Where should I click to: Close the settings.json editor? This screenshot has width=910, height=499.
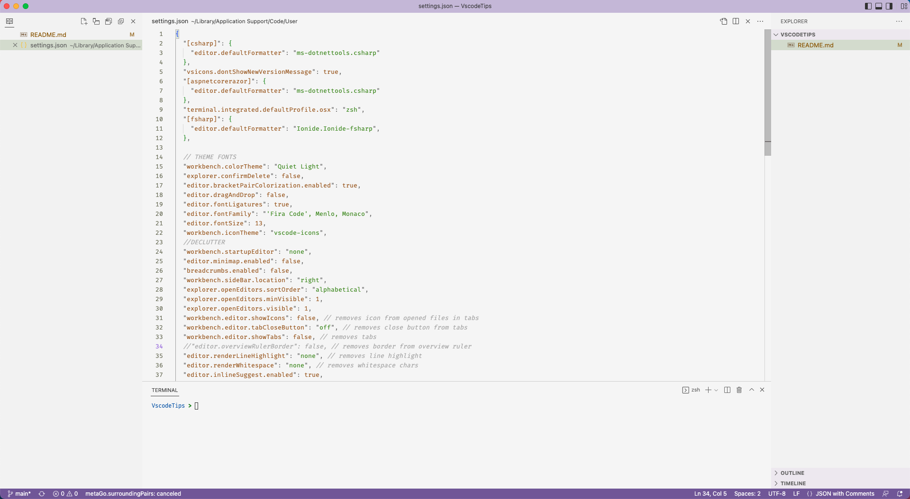[x=748, y=21]
